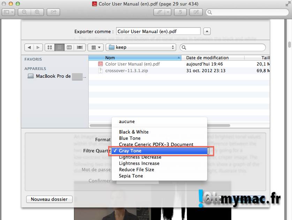Viewport: 292px width, 220px height.
Task: Click the dialog file search field
Action: tap(223, 47)
